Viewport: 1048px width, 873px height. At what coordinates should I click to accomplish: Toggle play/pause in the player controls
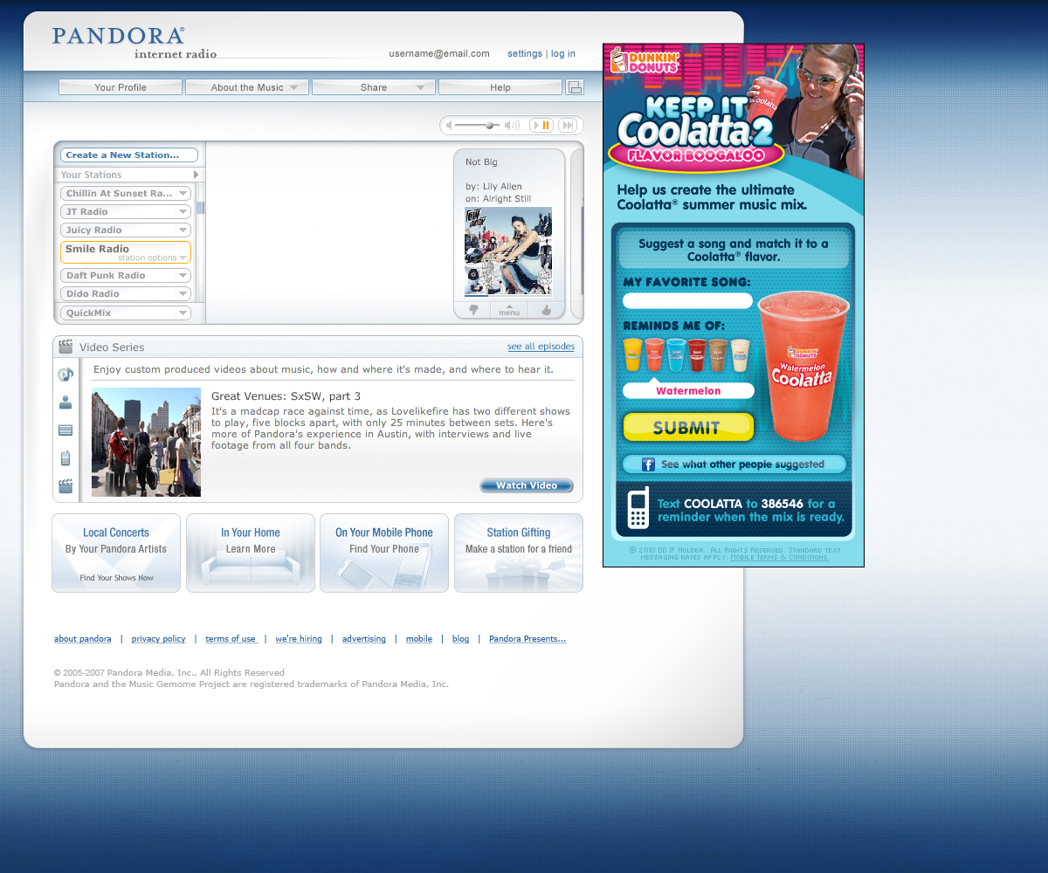pos(541,126)
